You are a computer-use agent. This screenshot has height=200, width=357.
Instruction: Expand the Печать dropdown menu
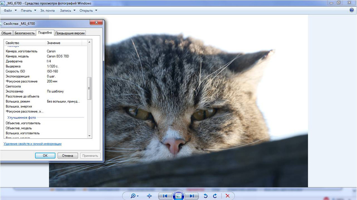click(28, 10)
